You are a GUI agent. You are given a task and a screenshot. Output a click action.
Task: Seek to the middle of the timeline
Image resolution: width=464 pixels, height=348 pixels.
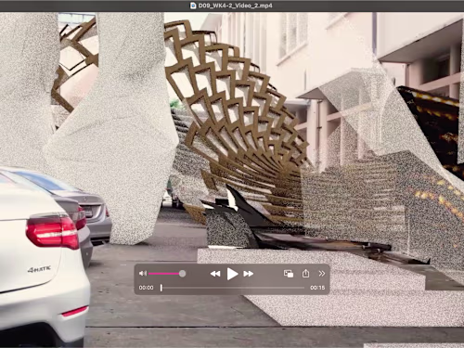(233, 288)
